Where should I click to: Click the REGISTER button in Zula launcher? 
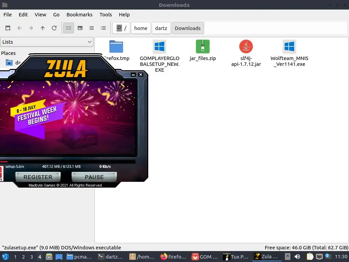click(38, 177)
